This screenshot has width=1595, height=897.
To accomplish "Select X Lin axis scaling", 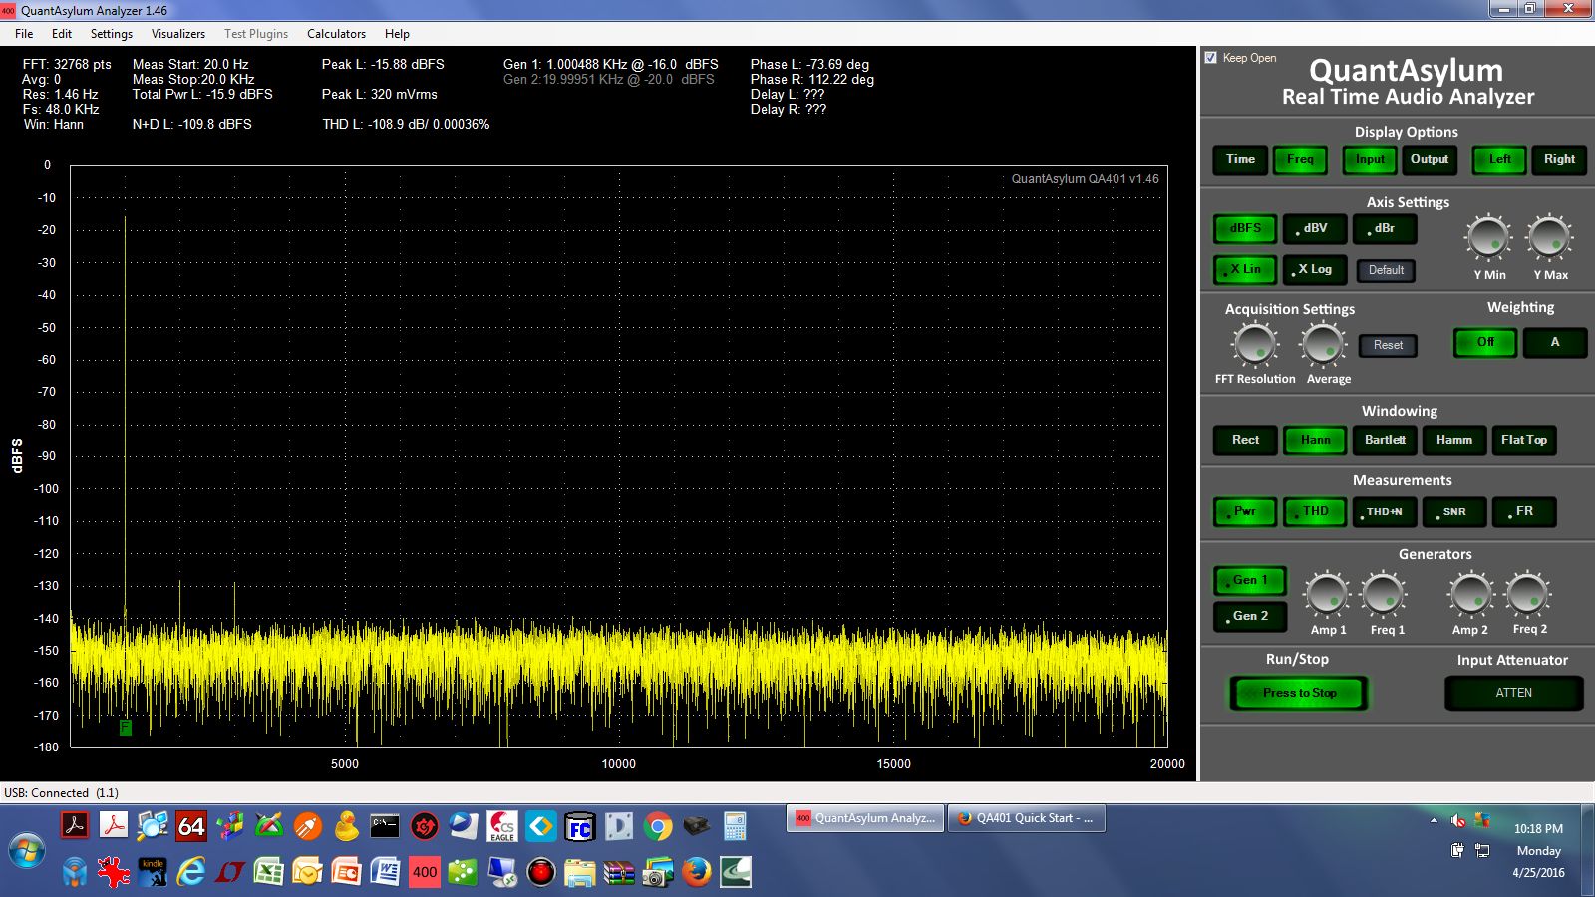I will [x=1245, y=269].
